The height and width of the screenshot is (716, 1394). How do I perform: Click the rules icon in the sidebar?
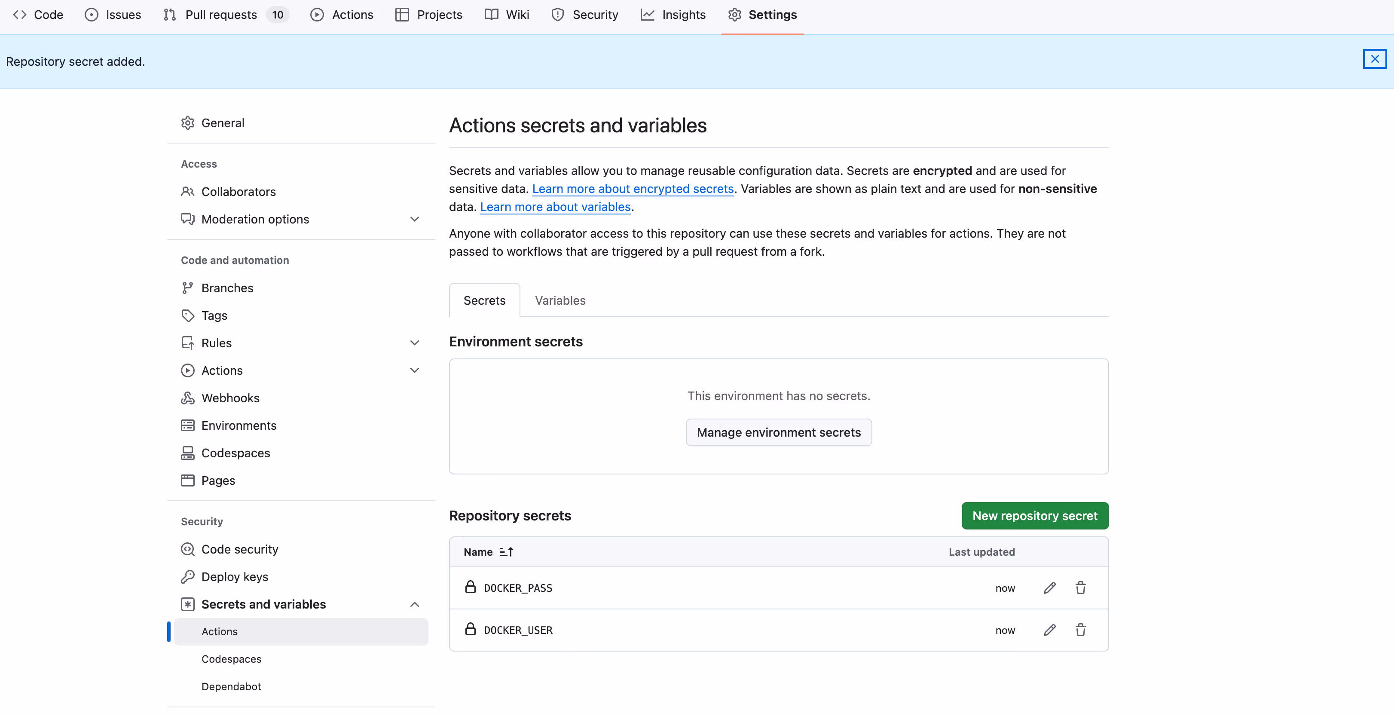(x=187, y=343)
